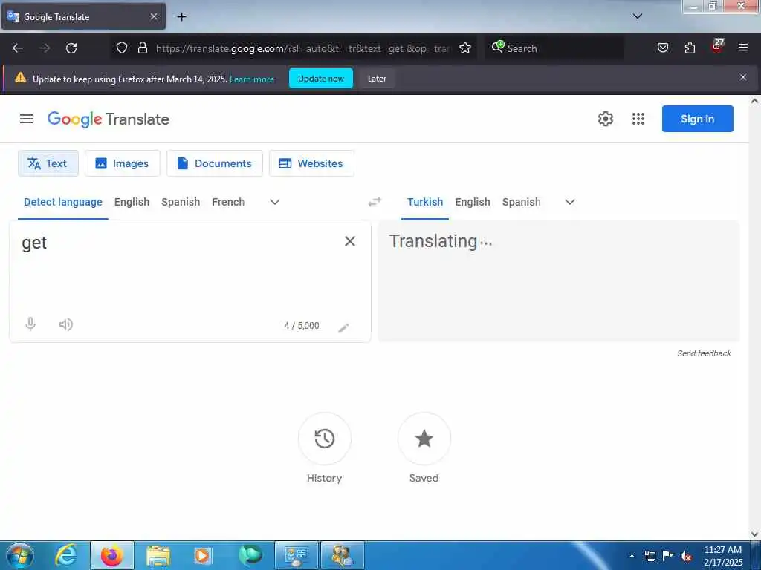Image resolution: width=761 pixels, height=570 pixels.
Task: Switch to Websites translation mode
Action: click(311, 163)
